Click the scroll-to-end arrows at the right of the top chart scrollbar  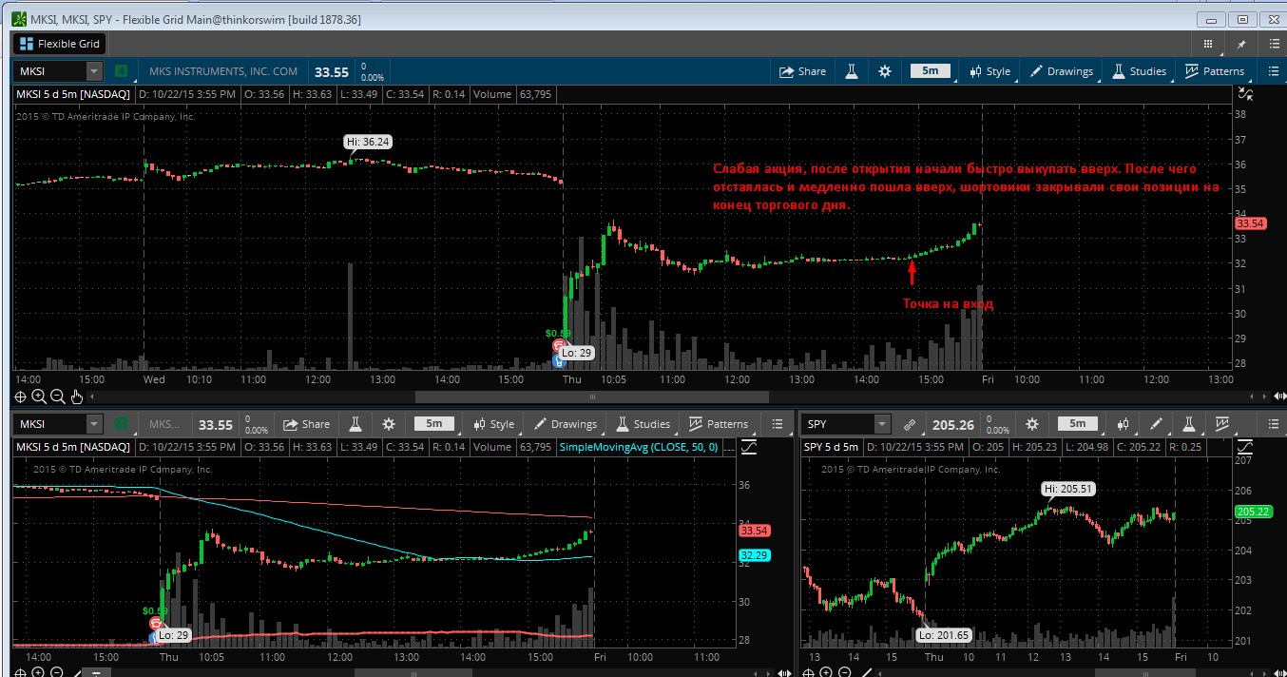tap(1279, 397)
